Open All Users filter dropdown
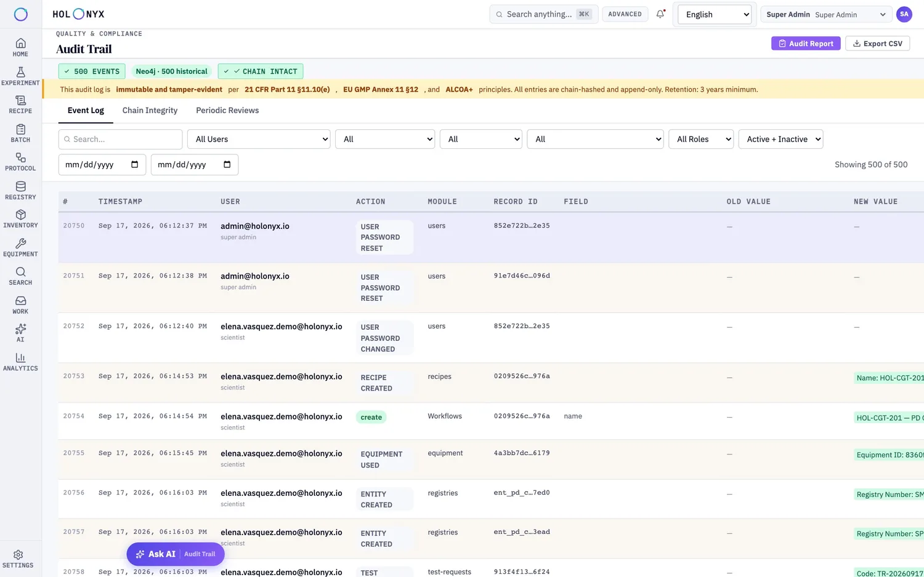924x577 pixels. (259, 139)
